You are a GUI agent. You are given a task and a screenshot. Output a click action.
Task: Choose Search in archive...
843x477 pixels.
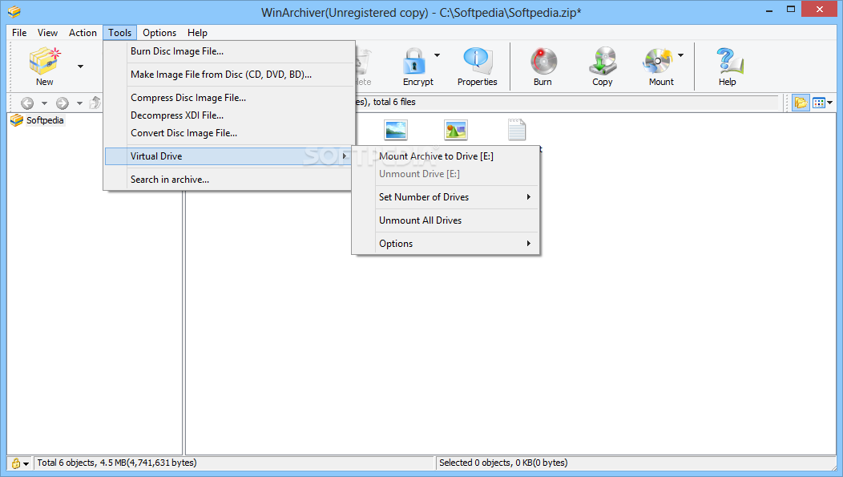229,179
